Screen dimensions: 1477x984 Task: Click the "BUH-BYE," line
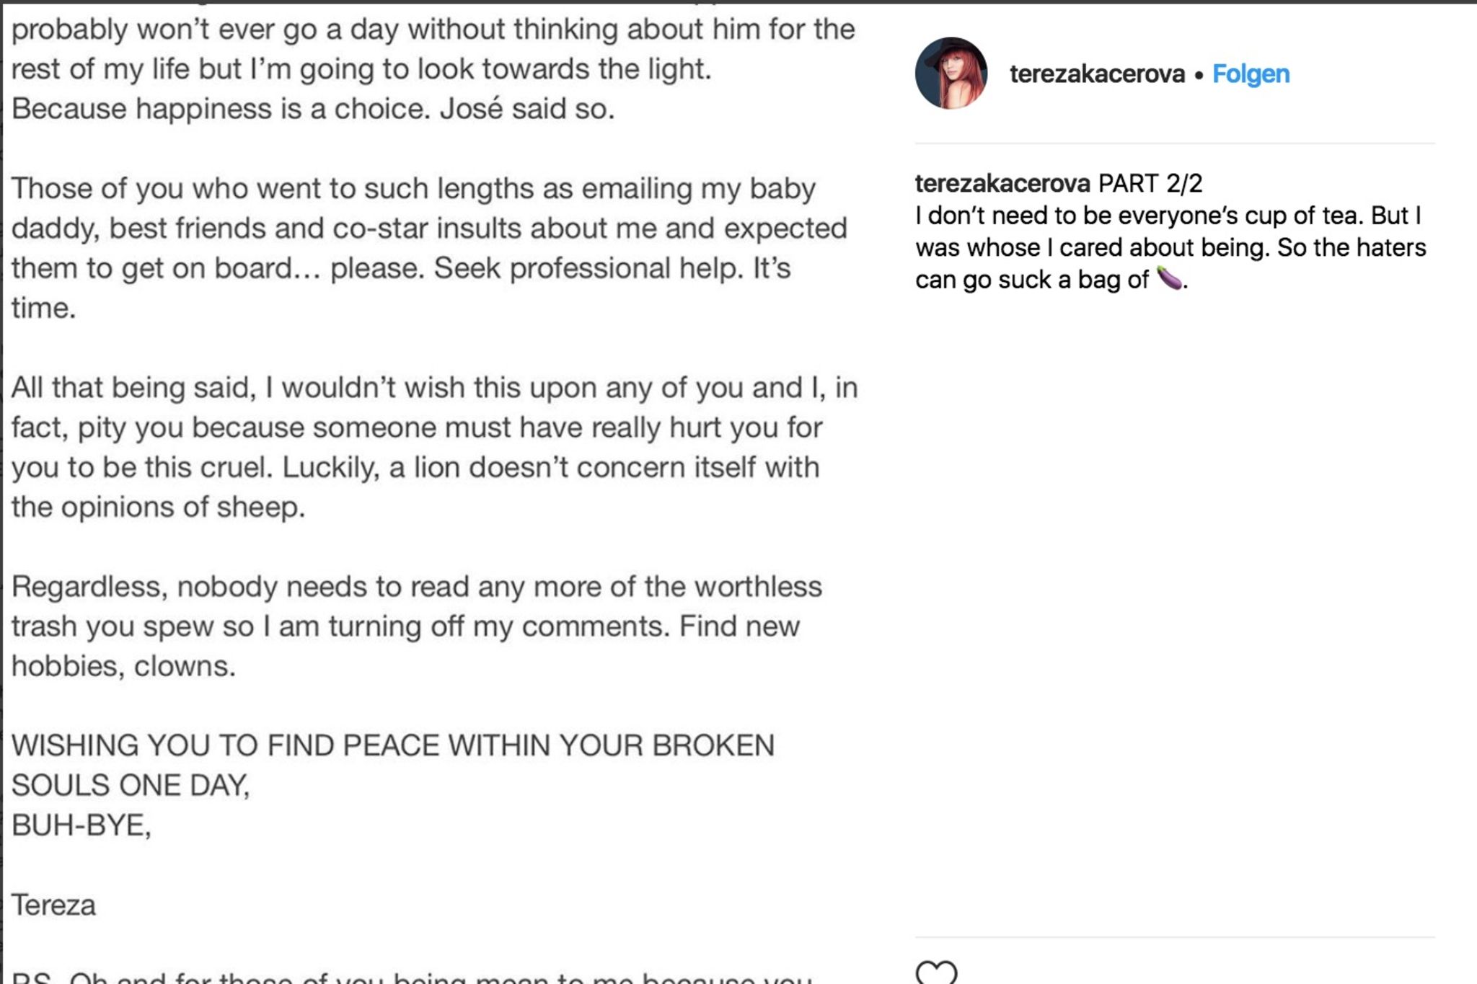[81, 825]
